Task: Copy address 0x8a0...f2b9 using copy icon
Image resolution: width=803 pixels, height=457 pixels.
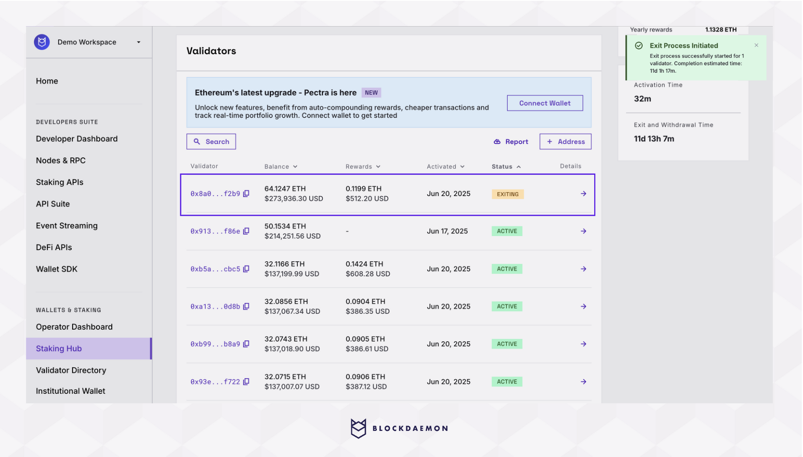Action: click(x=246, y=194)
